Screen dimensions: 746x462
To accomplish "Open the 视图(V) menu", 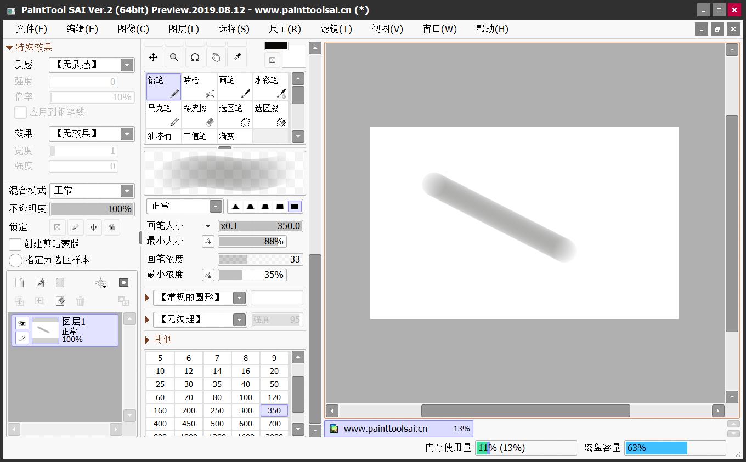I will click(387, 29).
